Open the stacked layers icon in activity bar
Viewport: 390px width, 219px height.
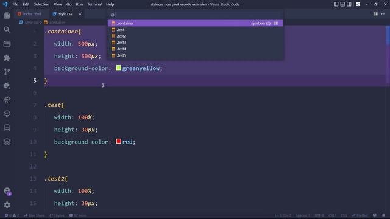point(7,142)
